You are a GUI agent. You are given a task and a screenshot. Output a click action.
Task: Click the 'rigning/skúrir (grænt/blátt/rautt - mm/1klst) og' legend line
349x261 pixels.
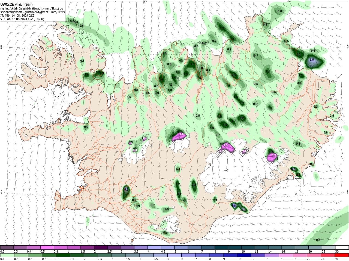[x=32, y=8]
